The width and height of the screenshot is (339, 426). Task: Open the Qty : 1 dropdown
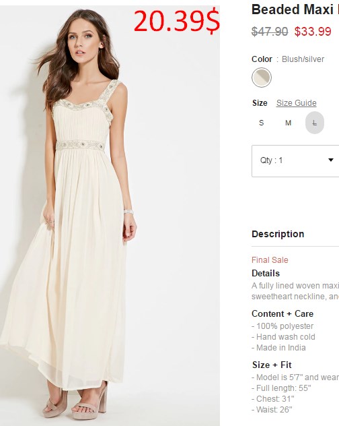pyautogui.click(x=295, y=161)
